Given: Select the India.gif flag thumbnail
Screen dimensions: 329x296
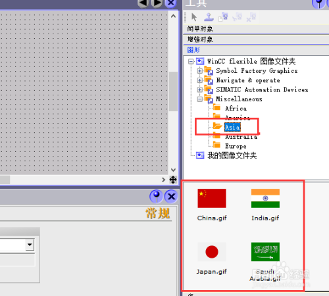Looking at the screenshot, I should pos(265,198).
